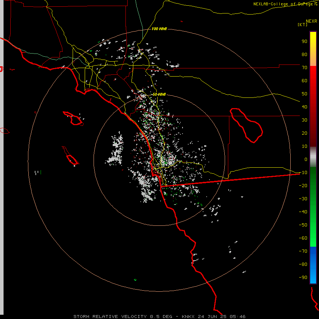Click the 0 knots scale value

(x=306, y=159)
